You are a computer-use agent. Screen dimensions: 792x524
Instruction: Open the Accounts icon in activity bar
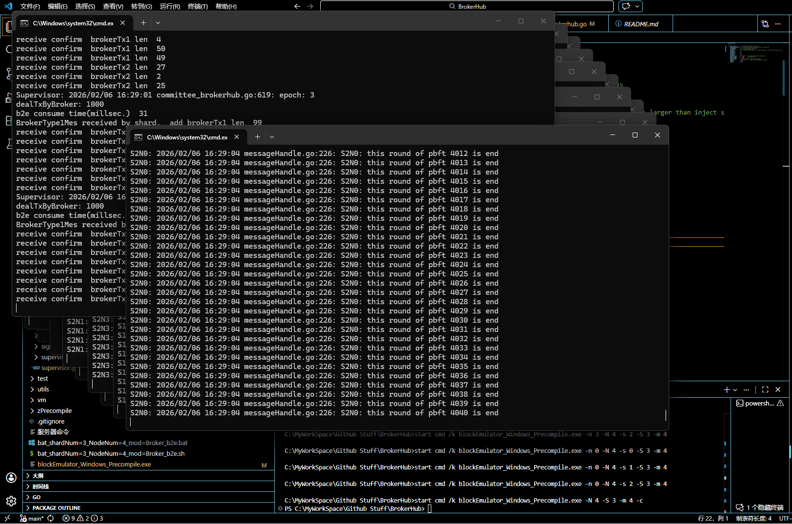11,478
